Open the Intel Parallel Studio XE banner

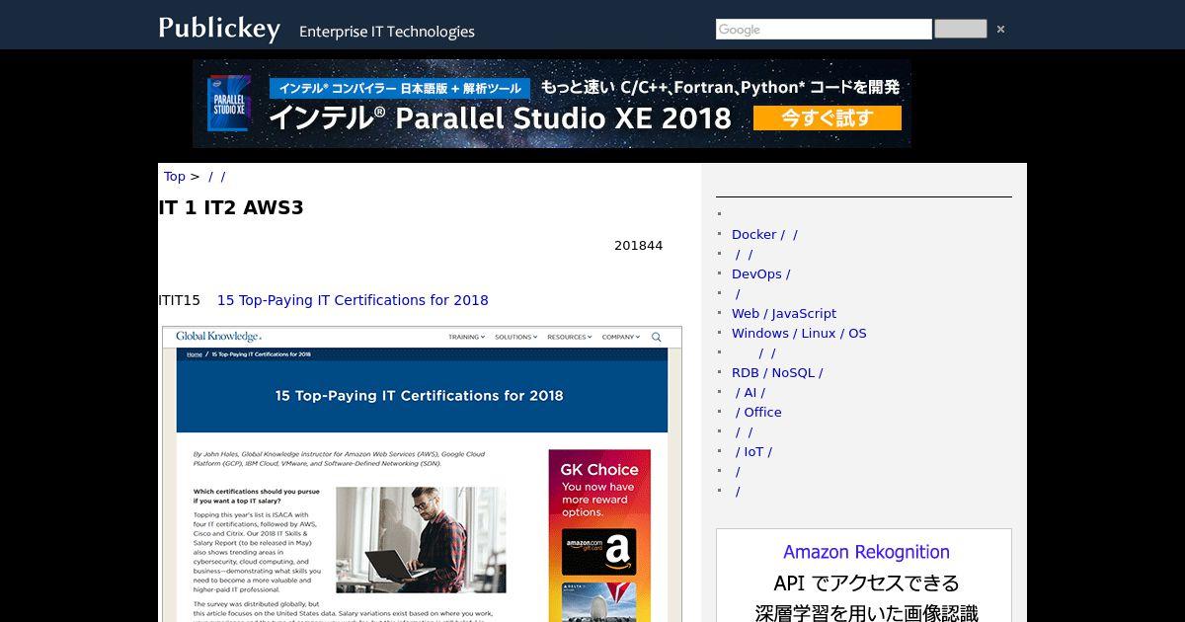click(552, 104)
